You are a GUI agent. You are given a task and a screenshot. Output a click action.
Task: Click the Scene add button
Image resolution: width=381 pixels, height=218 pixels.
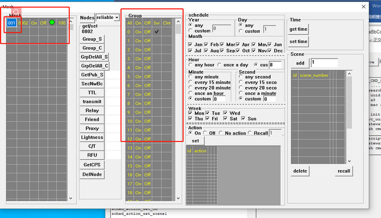300,63
